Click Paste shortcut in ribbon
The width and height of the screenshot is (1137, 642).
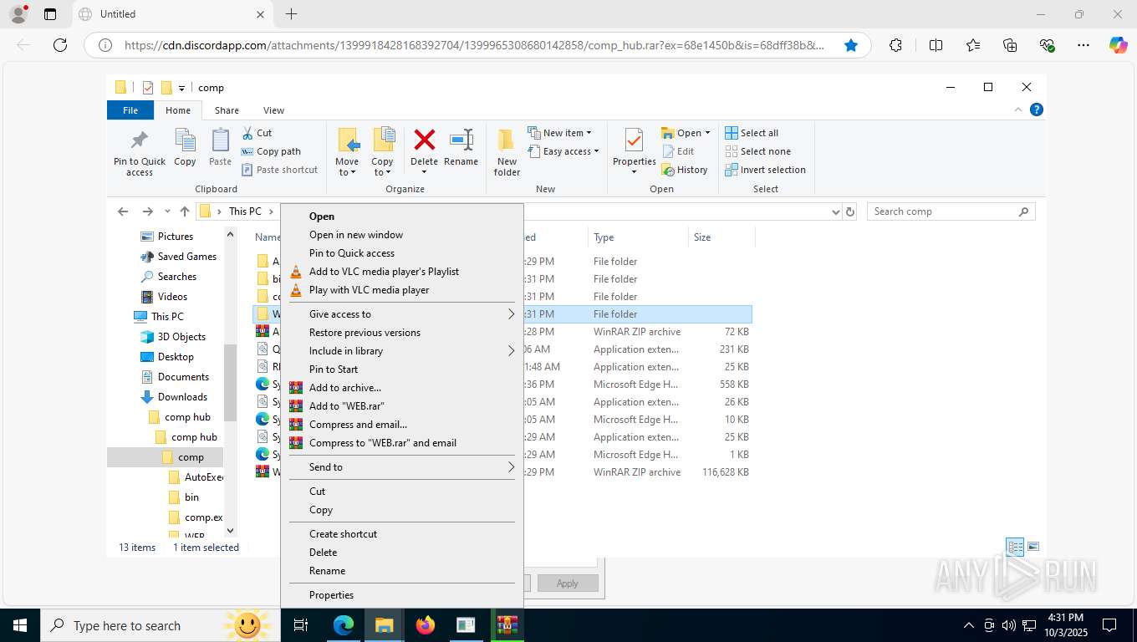(x=280, y=170)
